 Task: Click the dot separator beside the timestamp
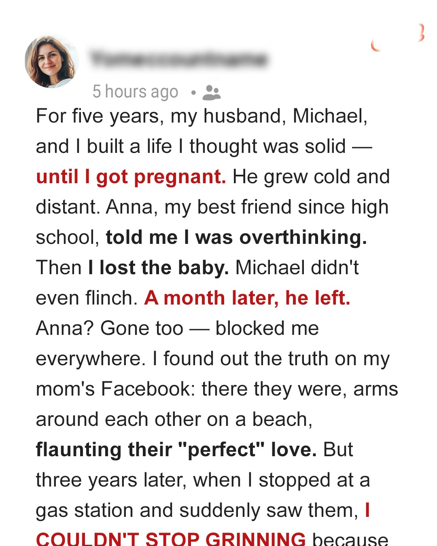pyautogui.click(x=193, y=93)
